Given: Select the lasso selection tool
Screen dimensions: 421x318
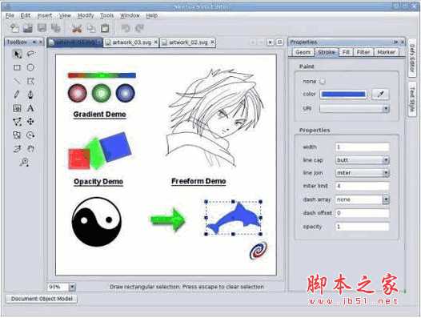Looking at the screenshot, I should pyautogui.click(x=30, y=54).
